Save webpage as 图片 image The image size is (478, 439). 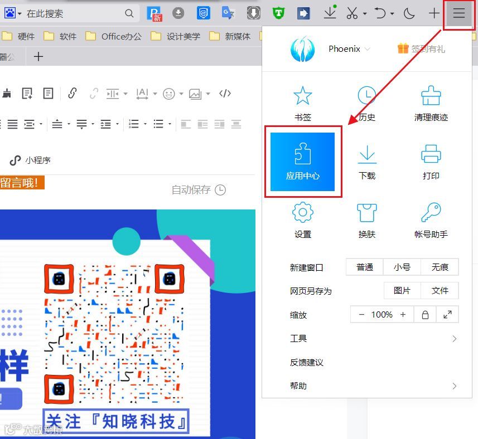click(402, 290)
